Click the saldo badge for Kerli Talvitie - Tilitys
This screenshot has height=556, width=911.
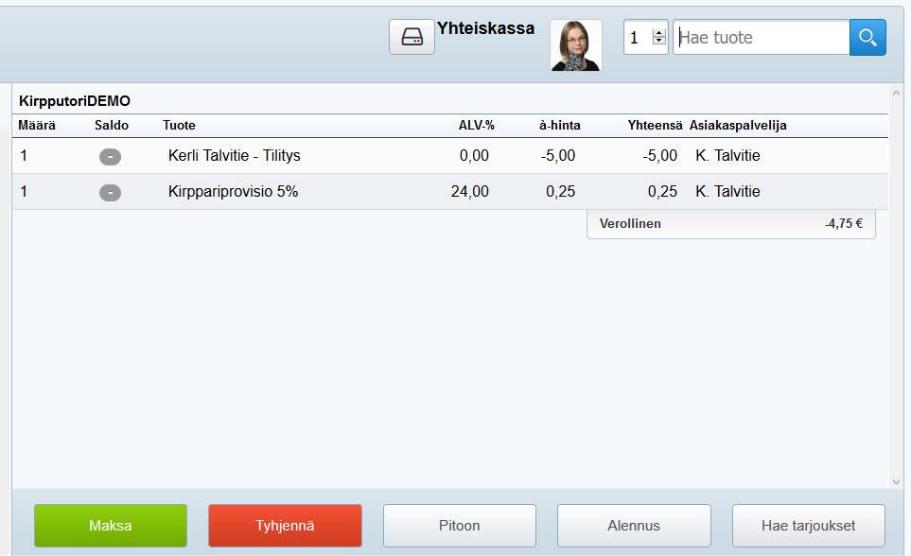(x=110, y=156)
